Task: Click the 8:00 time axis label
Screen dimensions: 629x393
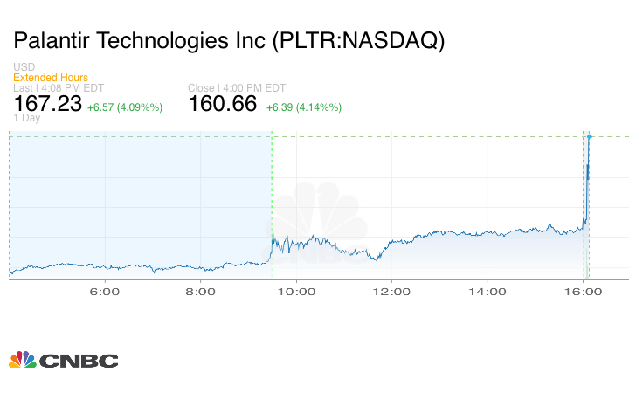Action: click(x=201, y=291)
